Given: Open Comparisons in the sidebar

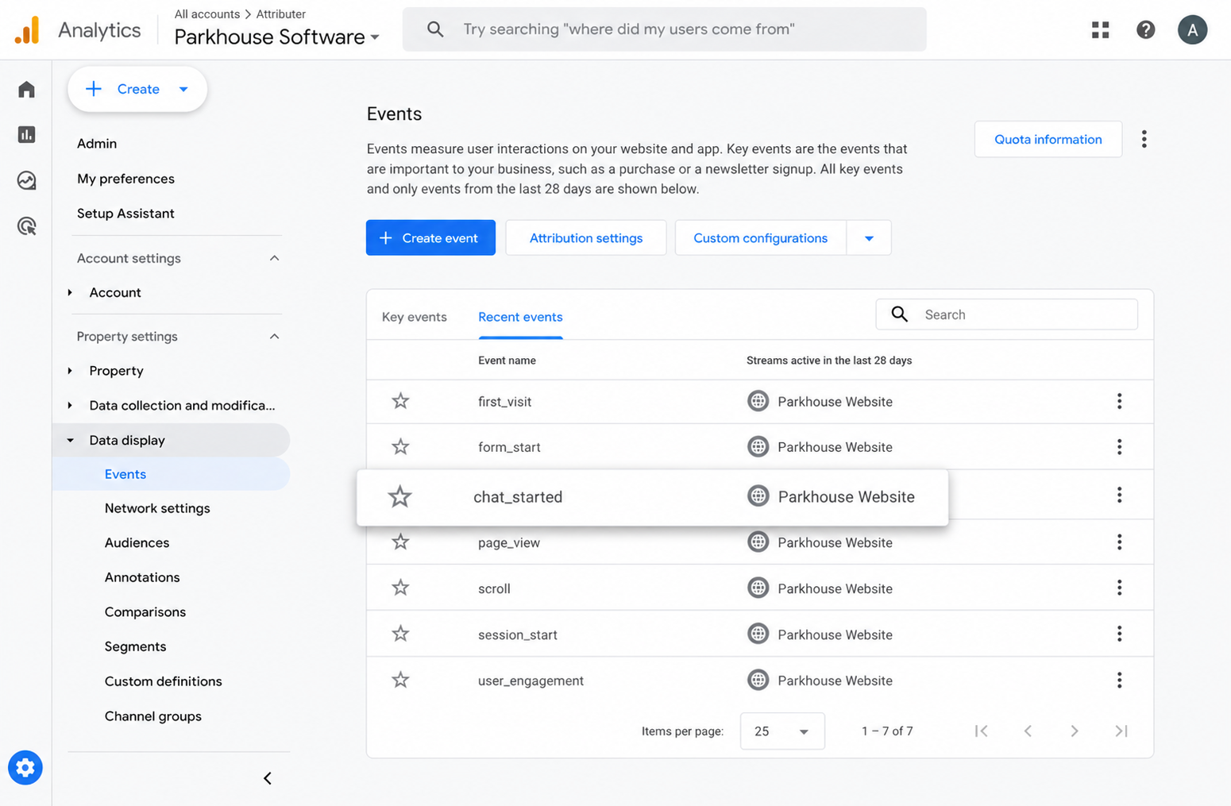Looking at the screenshot, I should (x=145, y=612).
